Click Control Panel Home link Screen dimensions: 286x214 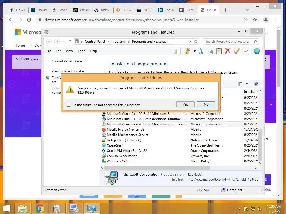(x=67, y=61)
